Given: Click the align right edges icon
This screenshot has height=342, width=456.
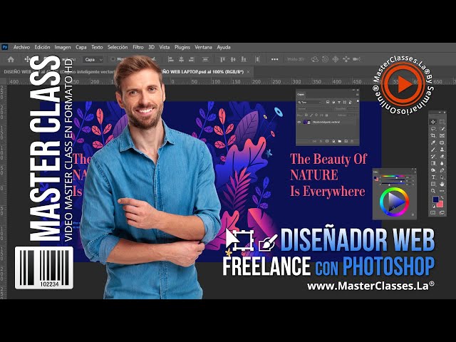Looking at the screenshot, I should [x=191, y=59].
